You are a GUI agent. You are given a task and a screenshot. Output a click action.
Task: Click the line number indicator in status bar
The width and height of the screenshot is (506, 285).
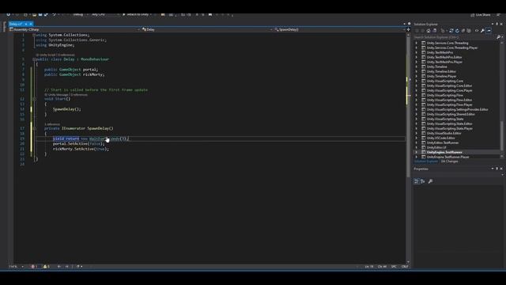(369, 267)
